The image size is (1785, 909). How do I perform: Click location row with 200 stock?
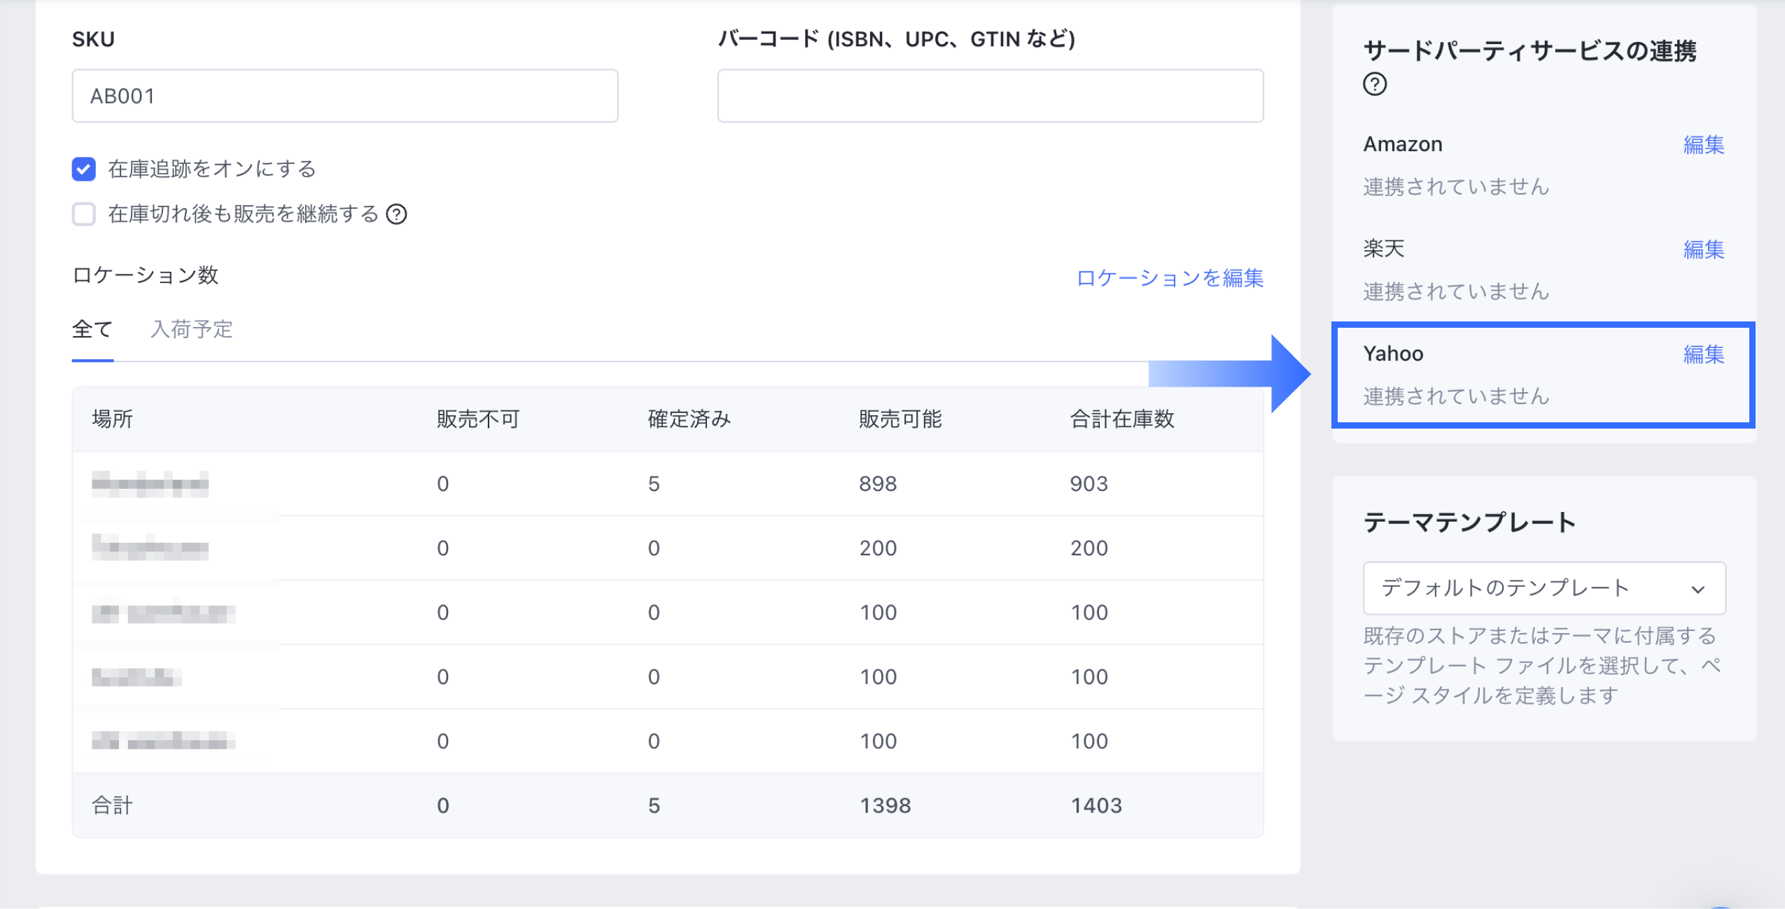(150, 548)
